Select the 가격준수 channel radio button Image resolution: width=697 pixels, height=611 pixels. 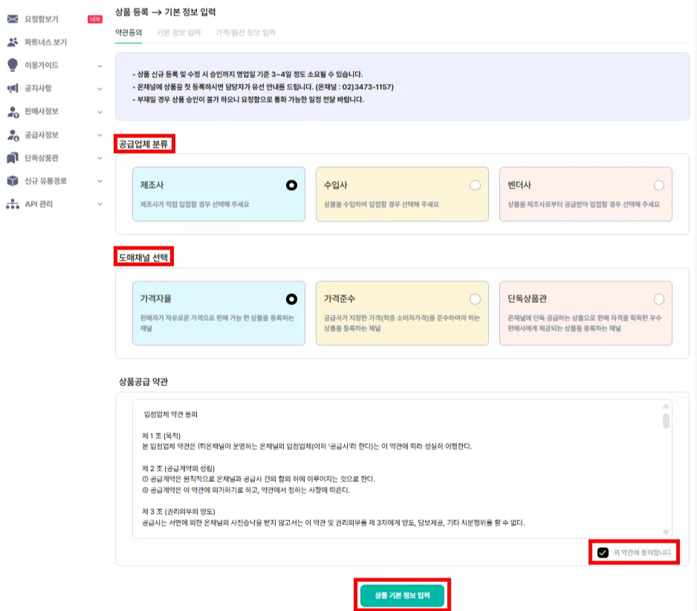(x=475, y=299)
